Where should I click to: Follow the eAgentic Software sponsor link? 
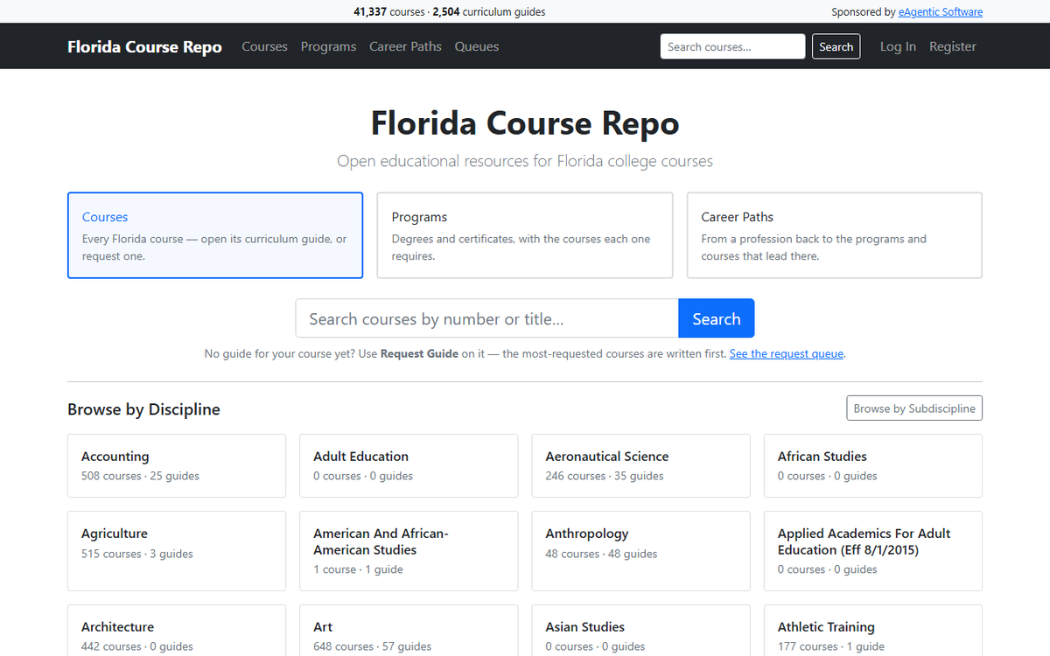[940, 12]
